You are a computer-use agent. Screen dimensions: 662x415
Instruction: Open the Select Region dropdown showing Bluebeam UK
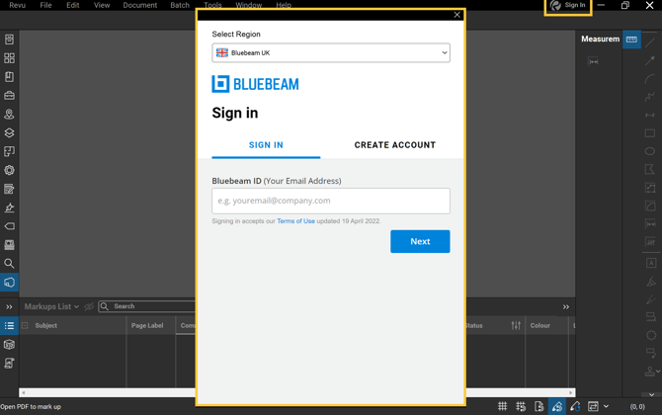point(331,52)
